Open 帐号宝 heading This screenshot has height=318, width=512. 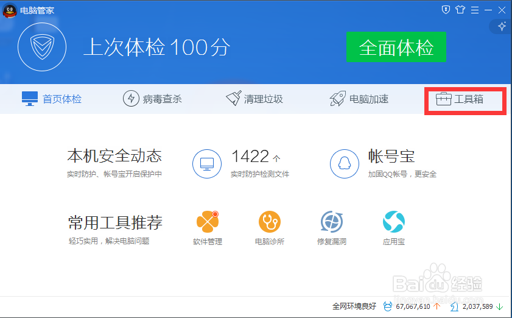tap(391, 156)
